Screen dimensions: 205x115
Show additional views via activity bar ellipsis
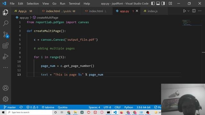[5, 67]
